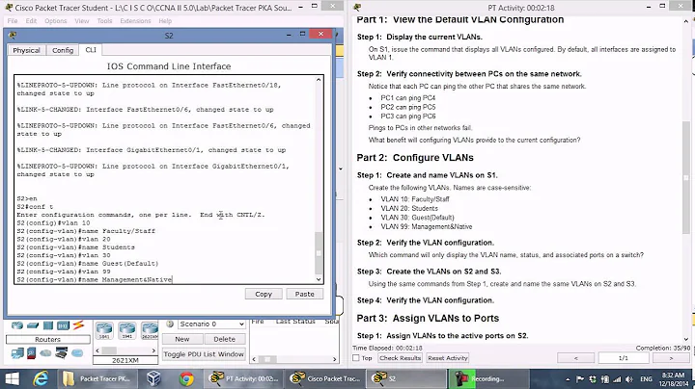Click the Copy button in CLI
695x389 pixels.
(x=264, y=294)
